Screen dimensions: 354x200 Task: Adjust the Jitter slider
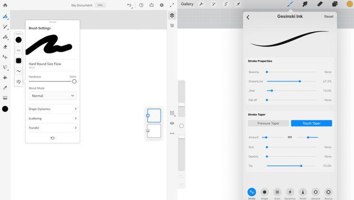pyautogui.click(x=272, y=91)
